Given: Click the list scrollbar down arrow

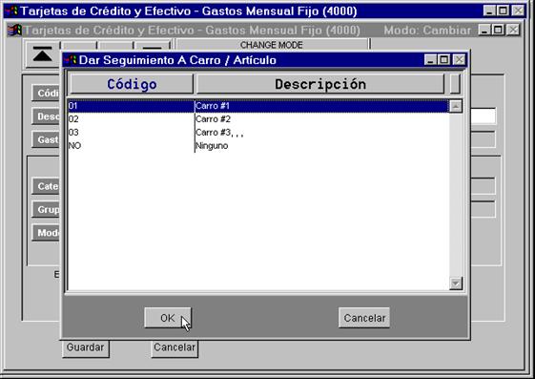Looking at the screenshot, I should coord(456,283).
